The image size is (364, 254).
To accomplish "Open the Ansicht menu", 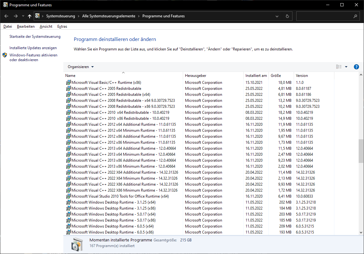I will (x=46, y=26).
